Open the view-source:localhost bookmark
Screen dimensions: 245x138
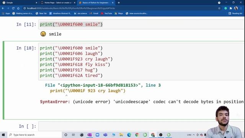137,13
